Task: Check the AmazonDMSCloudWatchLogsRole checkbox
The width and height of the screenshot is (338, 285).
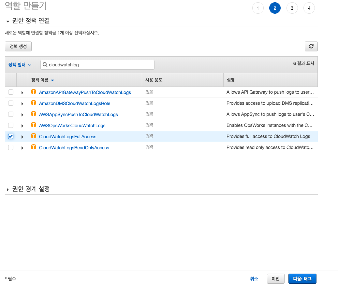Action: (11, 103)
